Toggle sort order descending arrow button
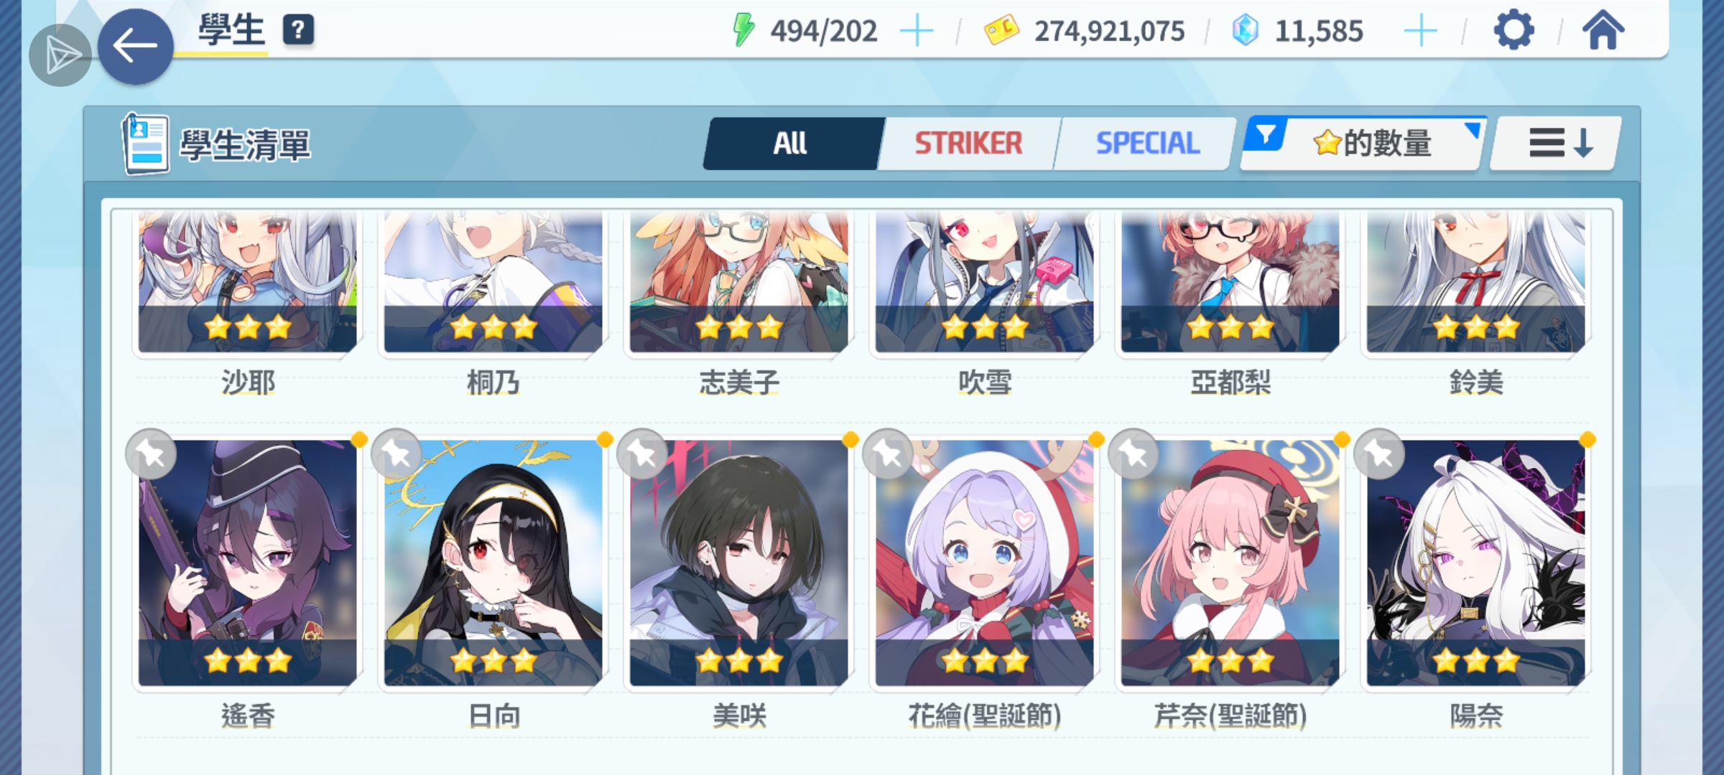1724x775 pixels. [1556, 144]
